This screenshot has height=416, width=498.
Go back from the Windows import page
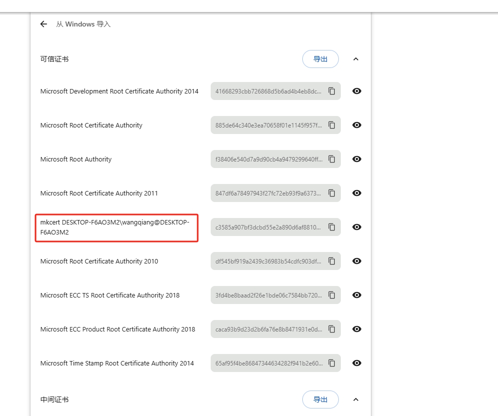click(x=44, y=24)
